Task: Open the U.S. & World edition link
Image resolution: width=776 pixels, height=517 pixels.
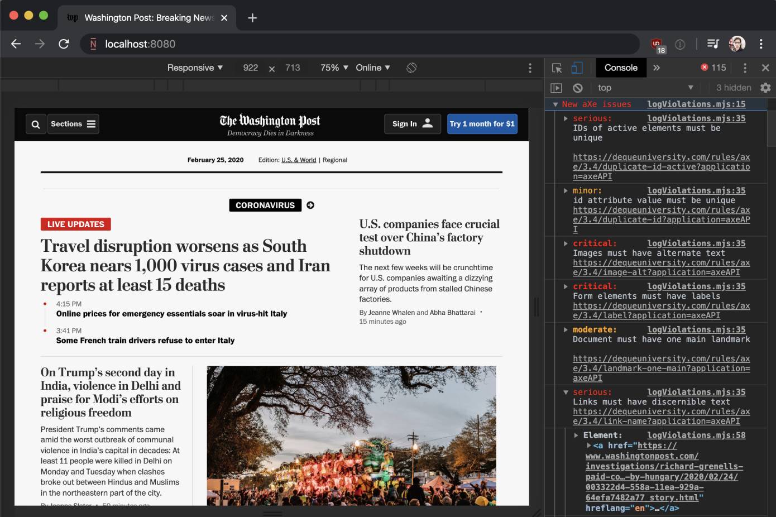Action: pos(299,160)
